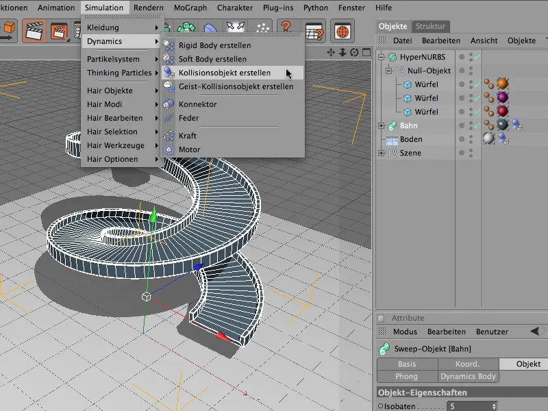Click the two diverging arrows toolbar icon
This screenshot has height=411, width=548.
coord(235,27)
